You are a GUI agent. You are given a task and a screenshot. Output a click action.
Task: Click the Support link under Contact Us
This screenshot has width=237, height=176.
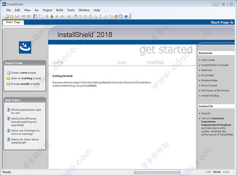tap(206, 113)
